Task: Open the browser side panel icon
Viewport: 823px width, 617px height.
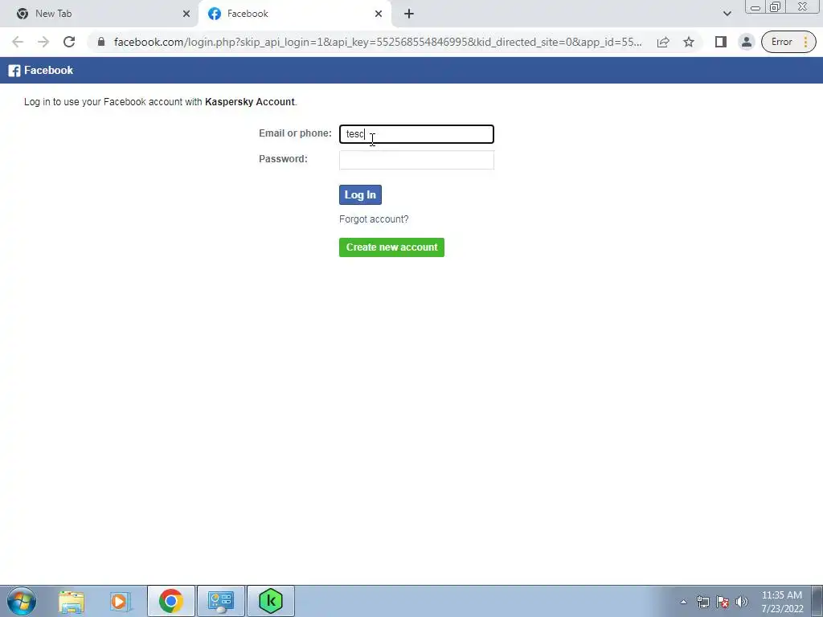Action: click(721, 42)
